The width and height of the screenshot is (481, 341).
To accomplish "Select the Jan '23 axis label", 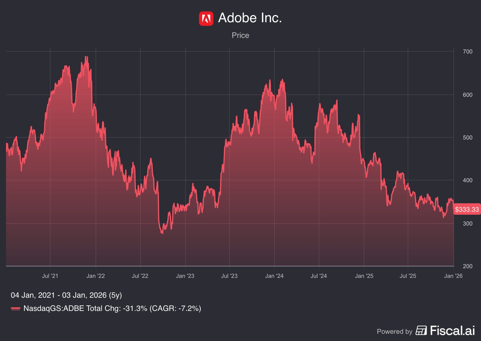I will pyautogui.click(x=185, y=276).
